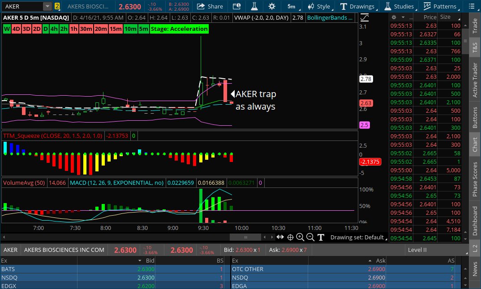
Task: Zoom in on the chart with magnifier plus
Action: (300, 237)
